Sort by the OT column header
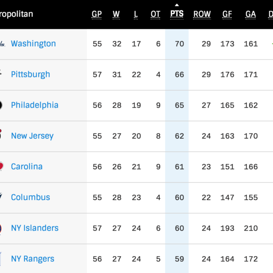 tap(156, 14)
